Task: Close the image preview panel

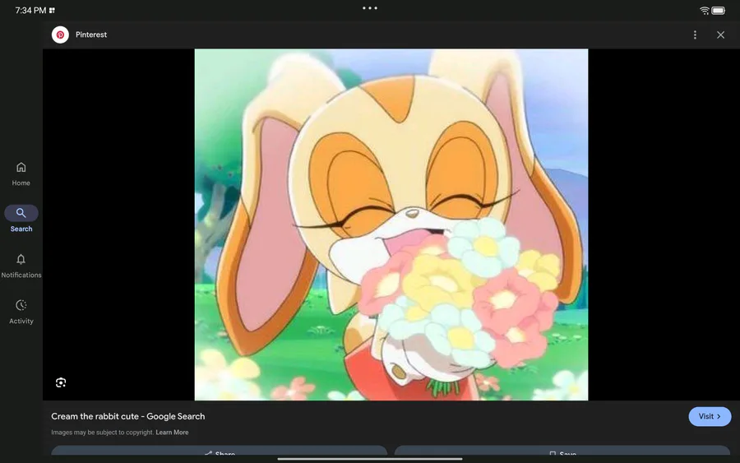Action: (720, 35)
